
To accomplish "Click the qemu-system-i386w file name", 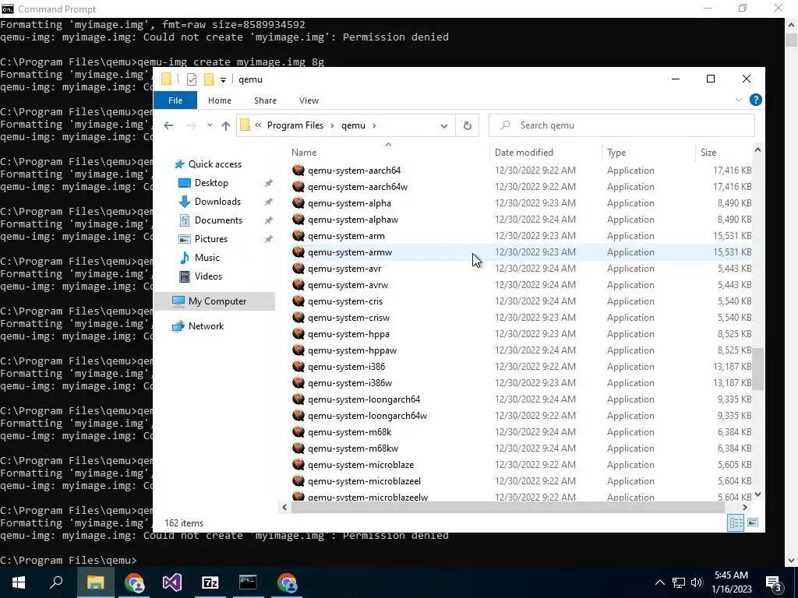I will tap(350, 383).
